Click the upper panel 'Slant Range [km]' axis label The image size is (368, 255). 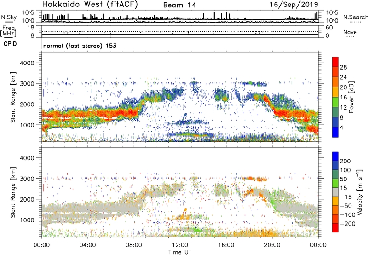pos(13,97)
